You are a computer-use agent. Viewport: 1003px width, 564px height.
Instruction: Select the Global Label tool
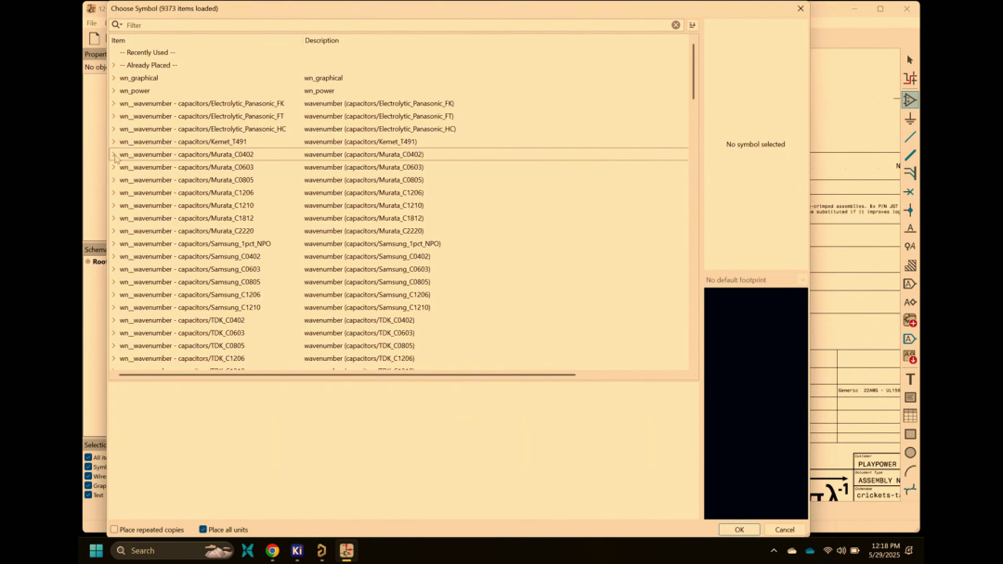coord(909,284)
